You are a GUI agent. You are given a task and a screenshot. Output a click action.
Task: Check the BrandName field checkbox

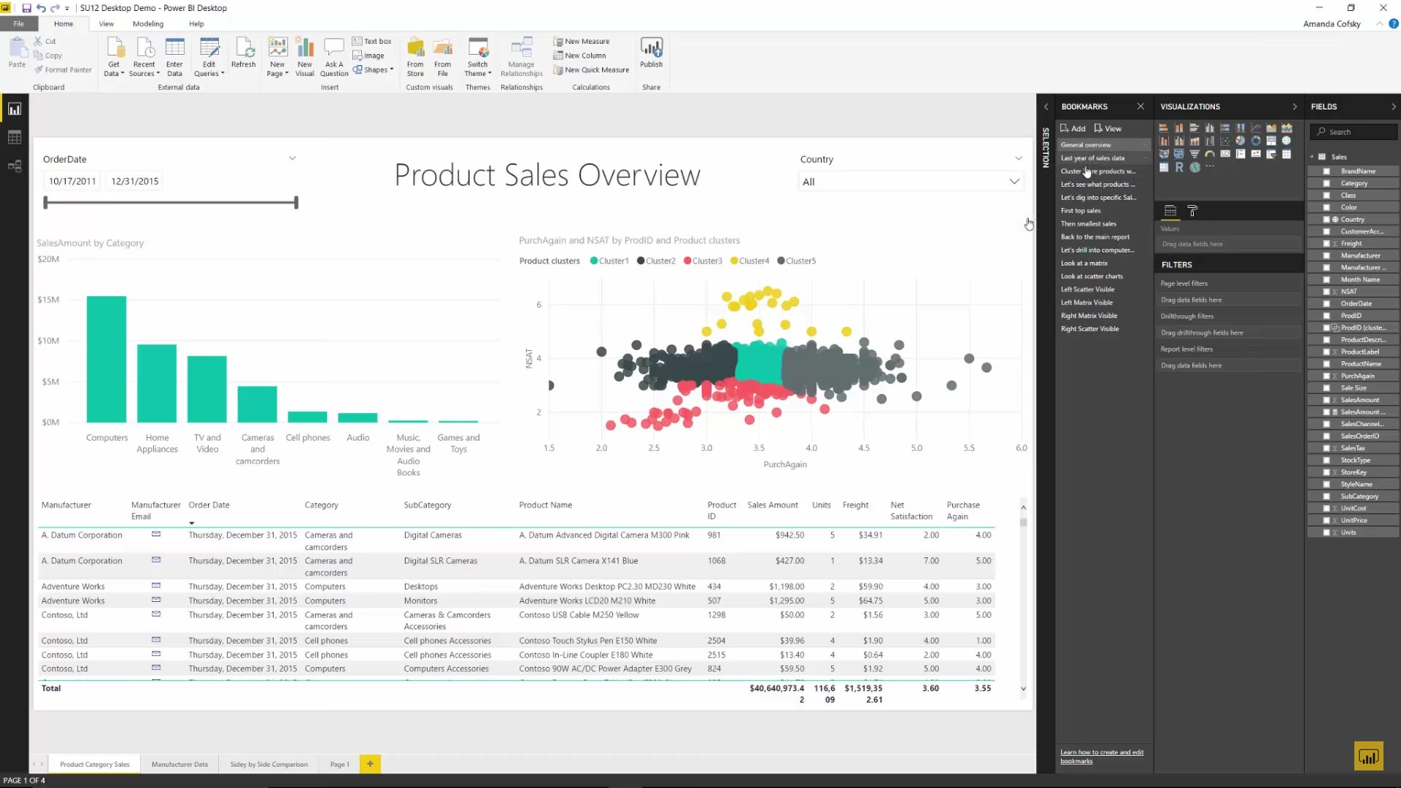tap(1327, 171)
